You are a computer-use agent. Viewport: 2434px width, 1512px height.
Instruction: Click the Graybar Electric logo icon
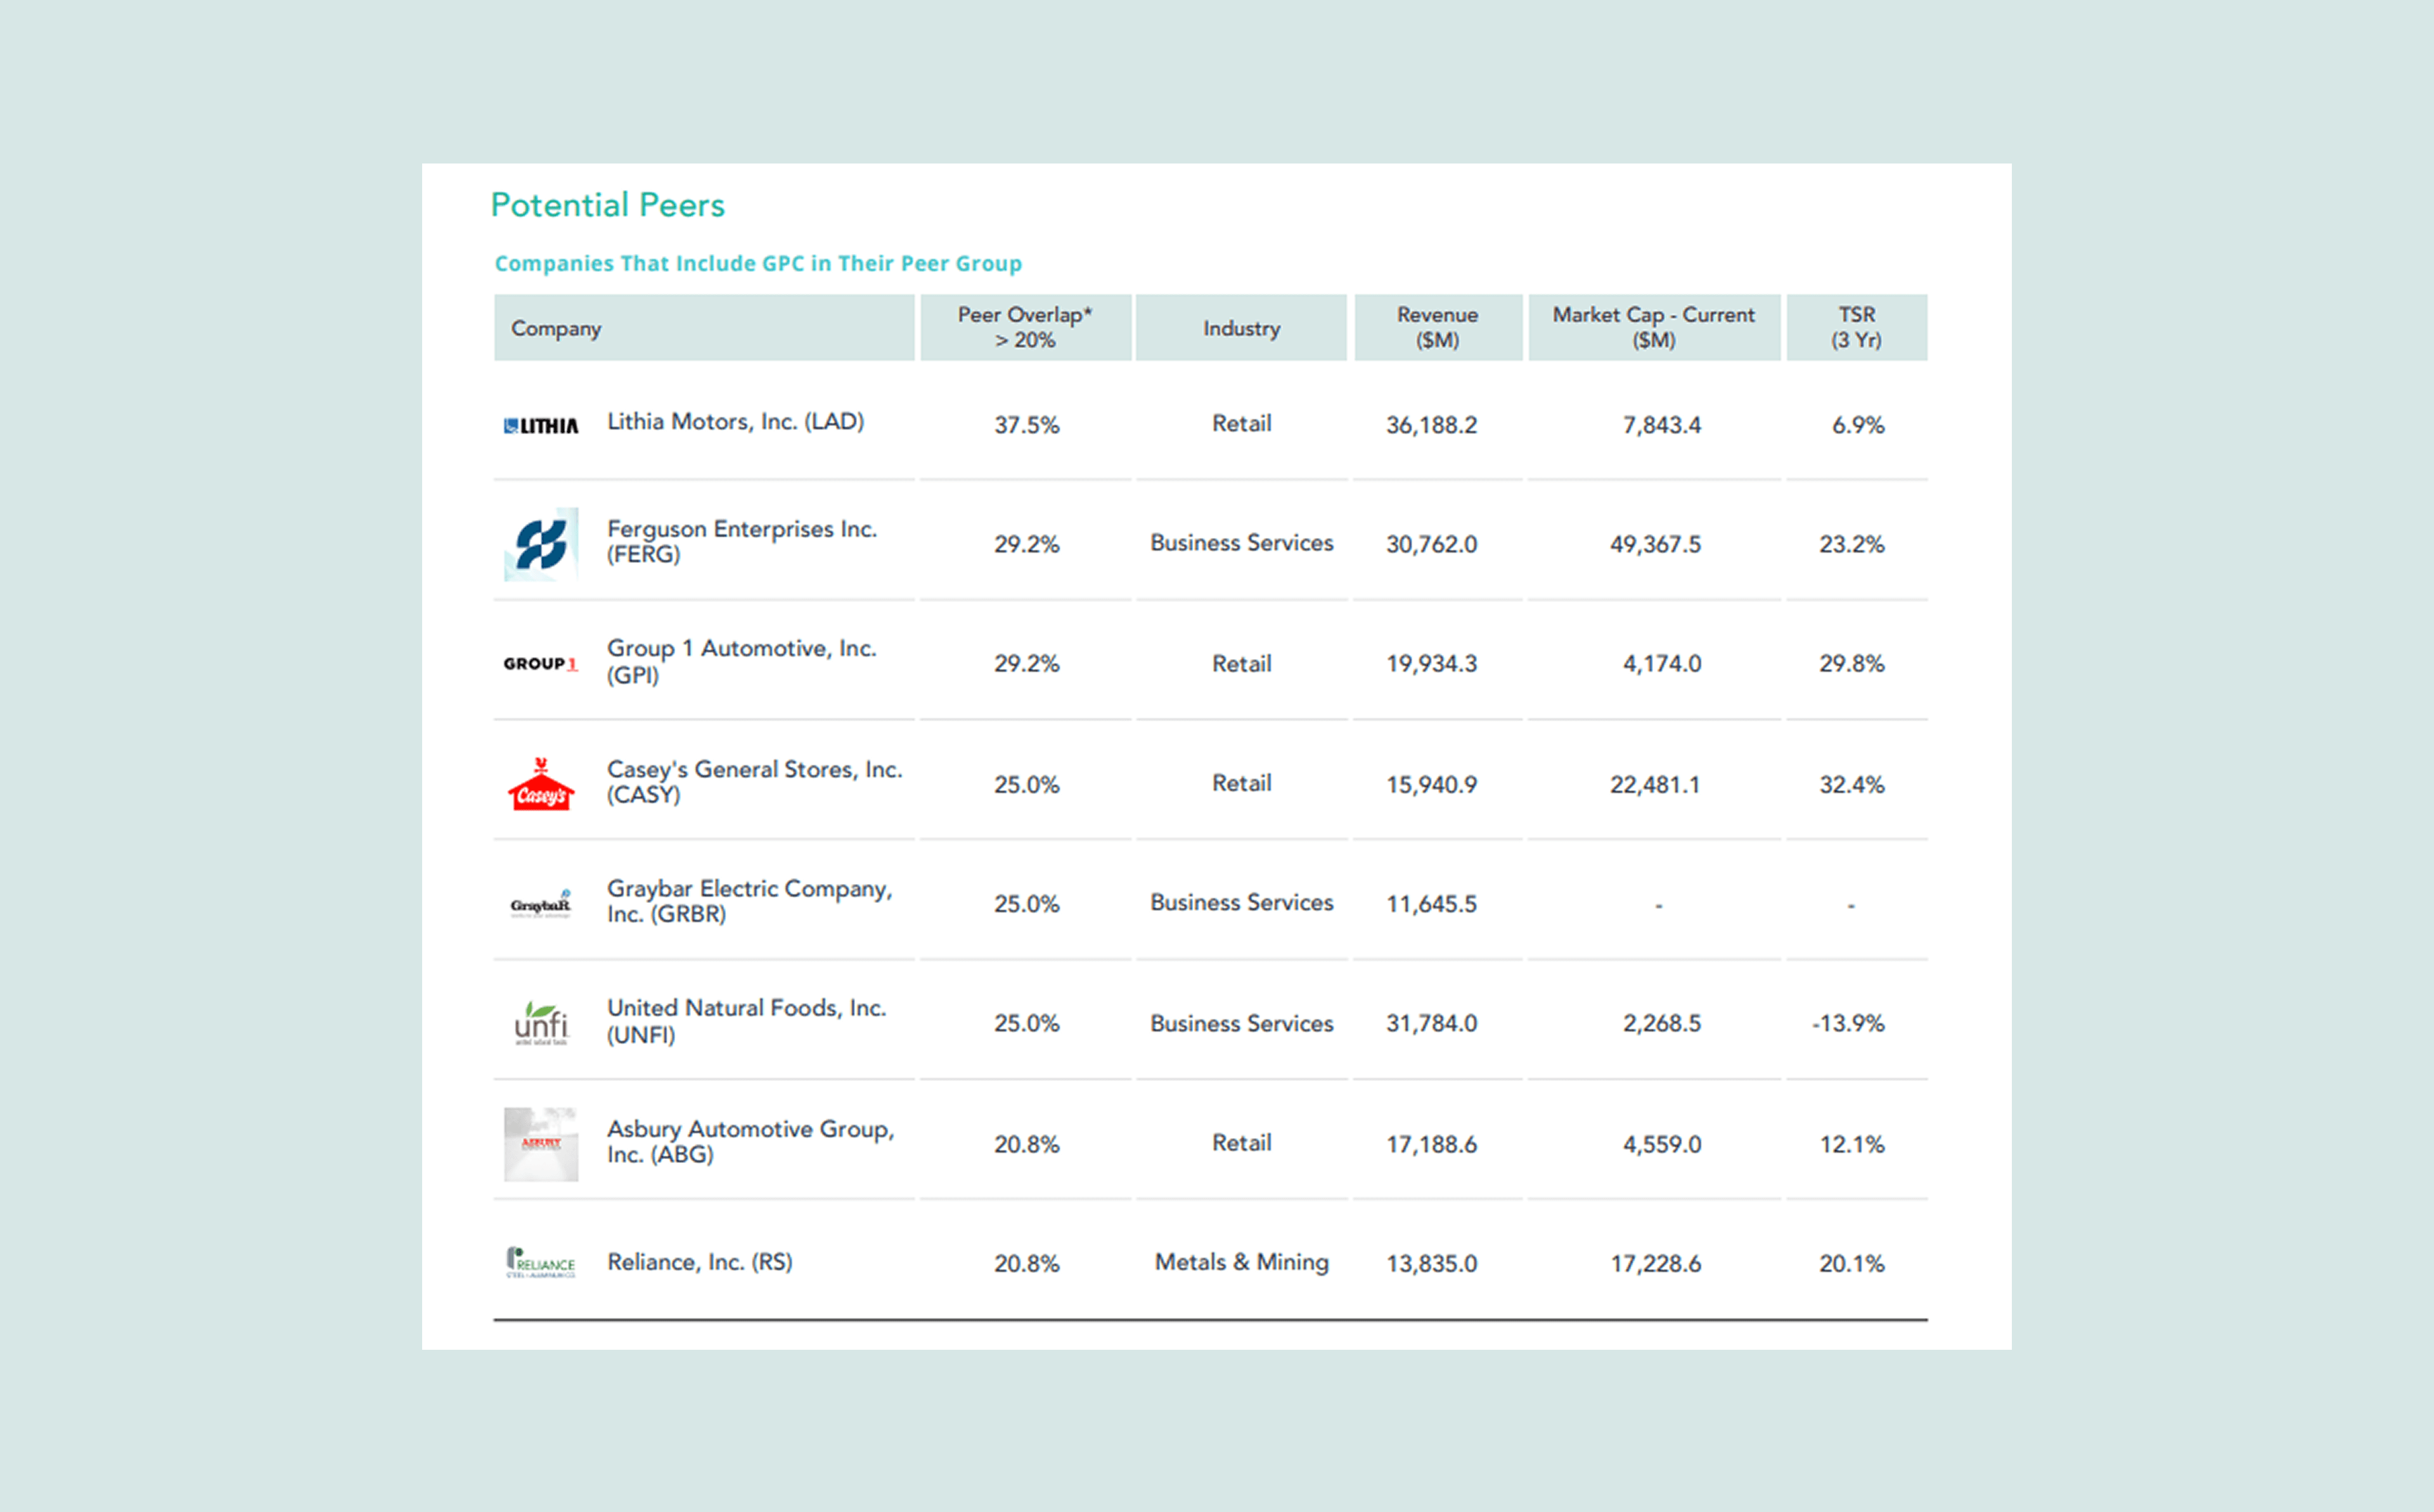click(540, 904)
